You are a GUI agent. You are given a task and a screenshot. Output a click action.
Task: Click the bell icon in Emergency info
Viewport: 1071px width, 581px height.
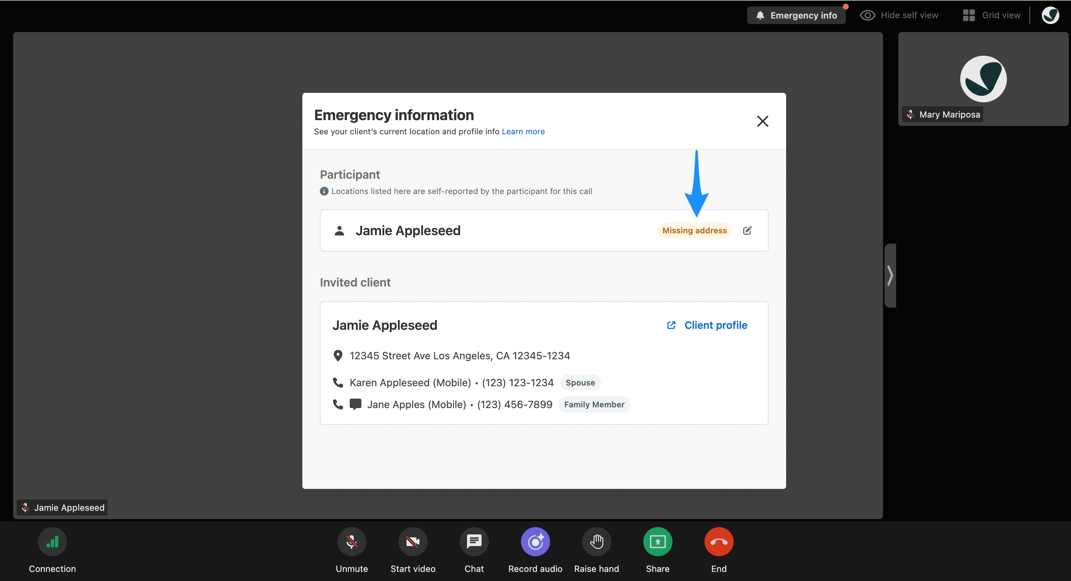[x=760, y=15]
